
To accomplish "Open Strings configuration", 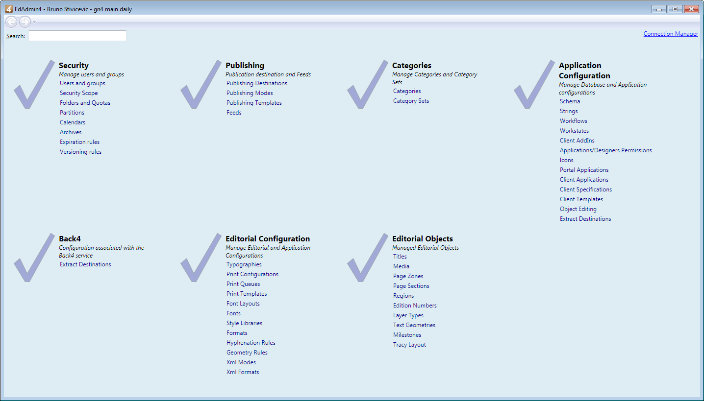I will pos(569,111).
